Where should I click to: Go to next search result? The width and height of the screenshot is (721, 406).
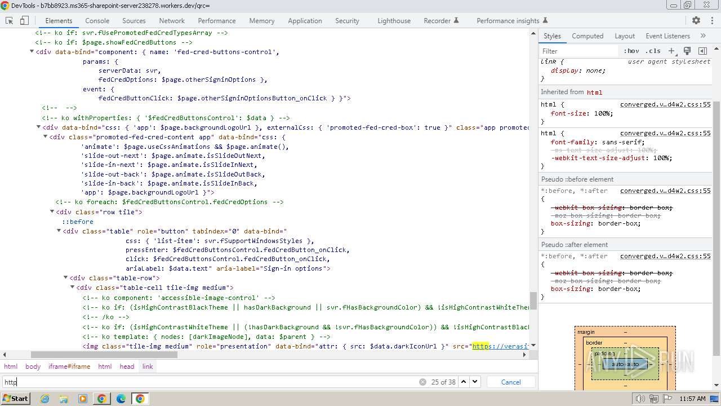[x=475, y=382]
